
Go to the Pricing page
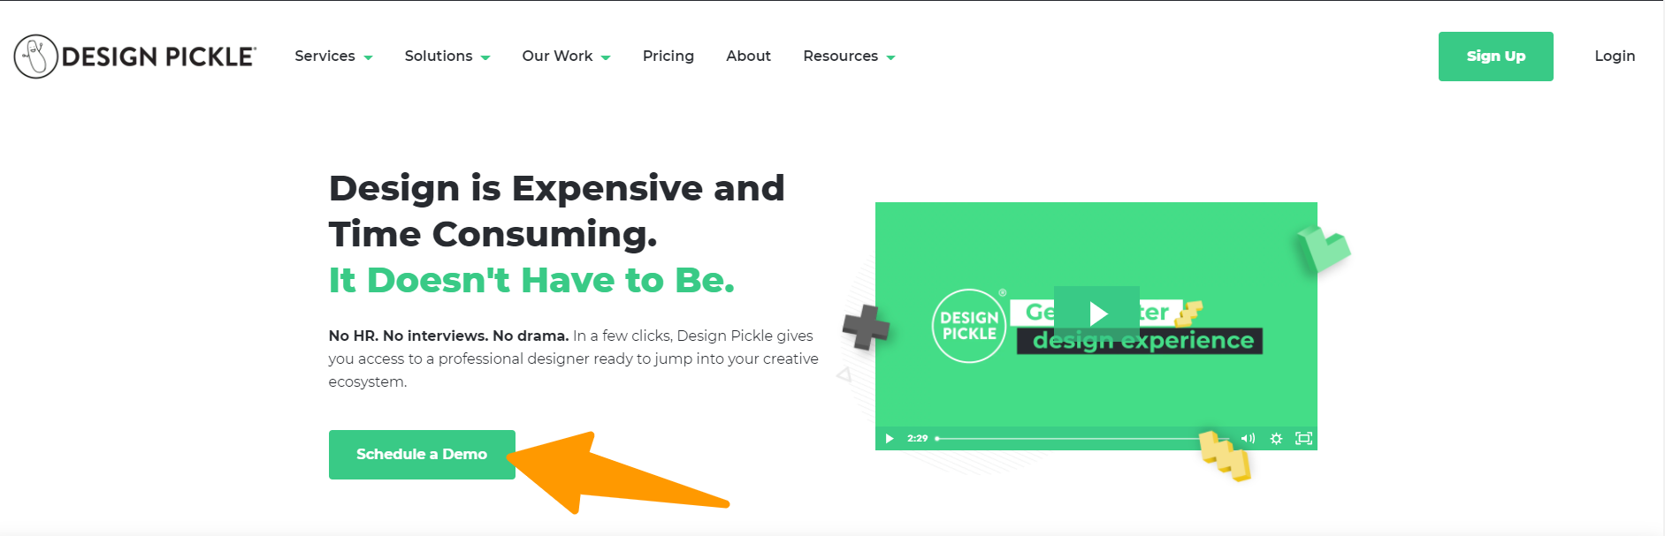[668, 57]
